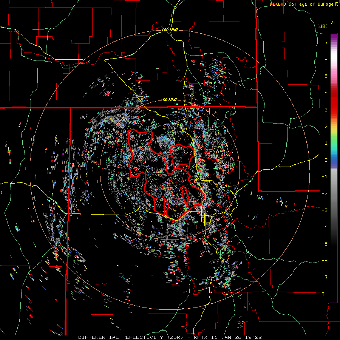Click the 5 value on the color scale

[x=326, y=76]
